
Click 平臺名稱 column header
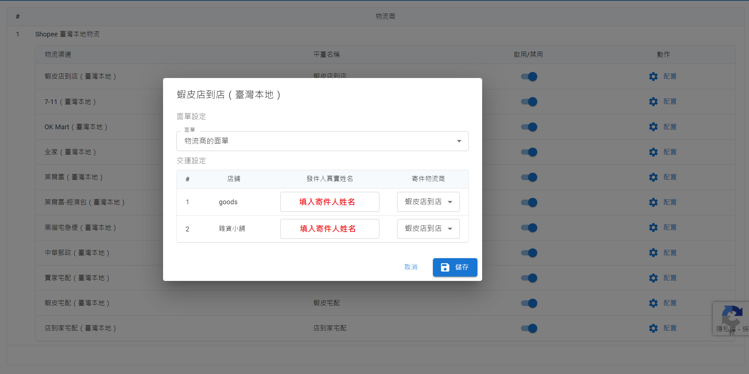[x=326, y=55]
